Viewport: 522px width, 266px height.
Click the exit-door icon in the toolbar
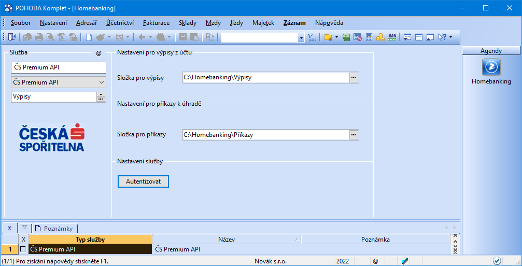(11, 37)
